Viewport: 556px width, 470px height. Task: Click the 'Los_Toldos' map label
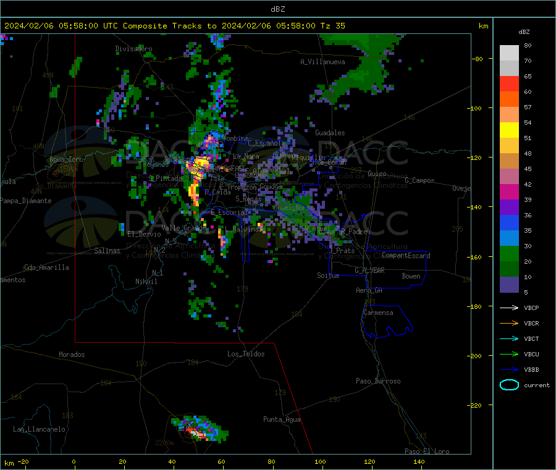pyautogui.click(x=246, y=354)
